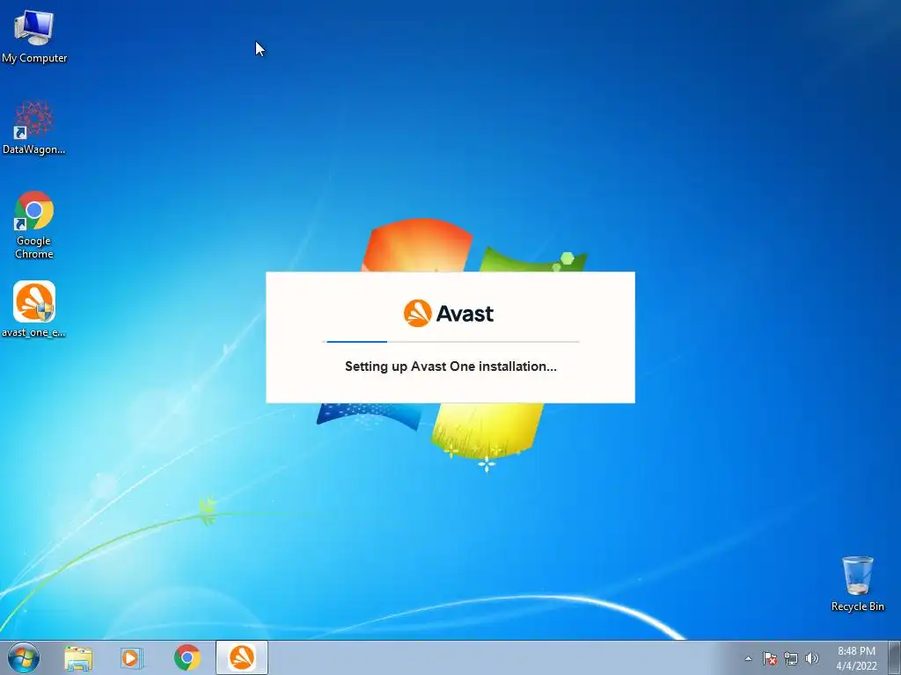Open Windows Explorer from the taskbar
Viewport: 901px width, 675px height.
pos(78,657)
